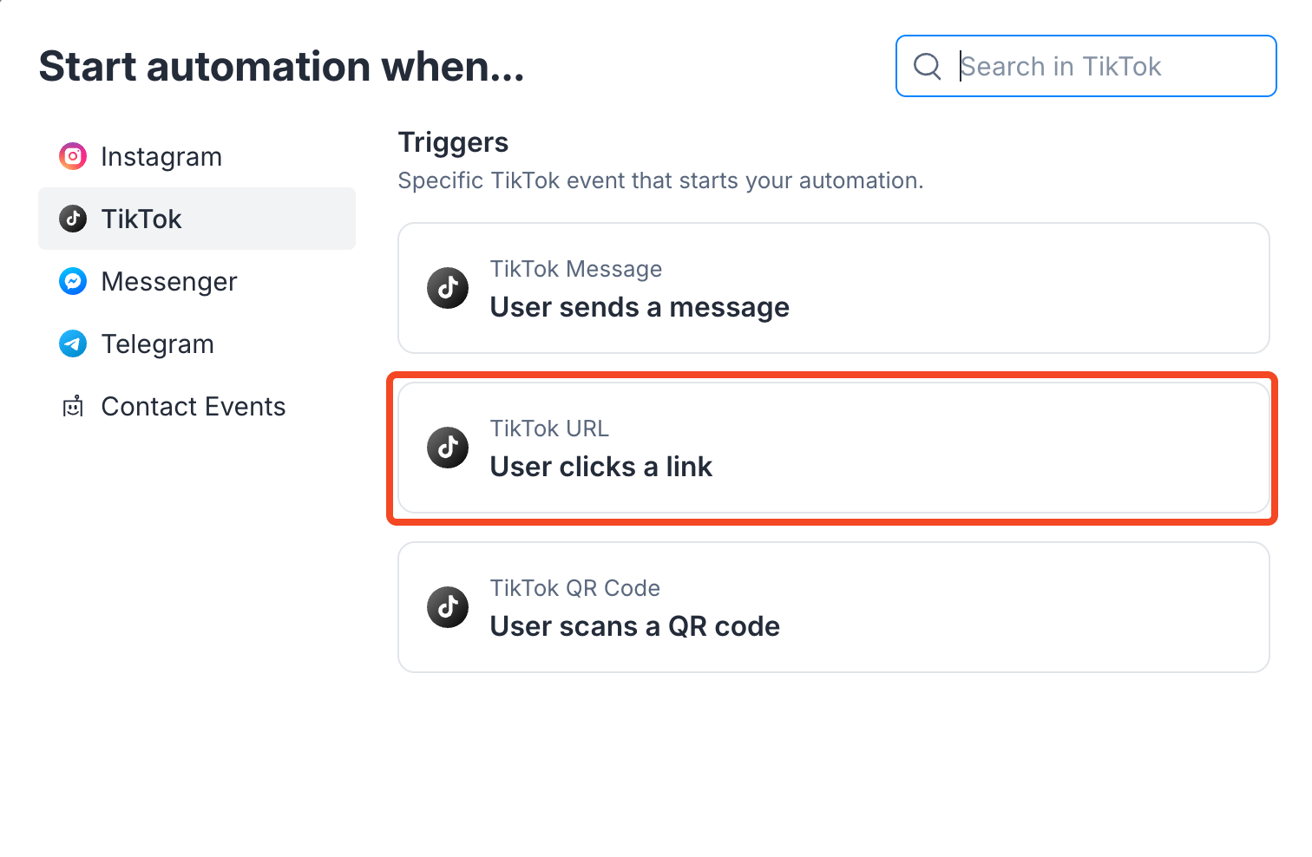Select TikTok channel in sidebar
The image size is (1312, 857).
point(197,219)
